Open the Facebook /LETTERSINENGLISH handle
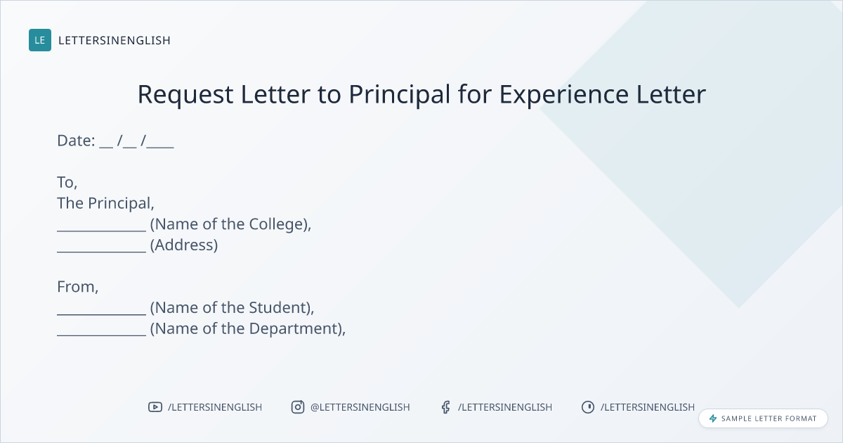The width and height of the screenshot is (843, 443). click(504, 407)
